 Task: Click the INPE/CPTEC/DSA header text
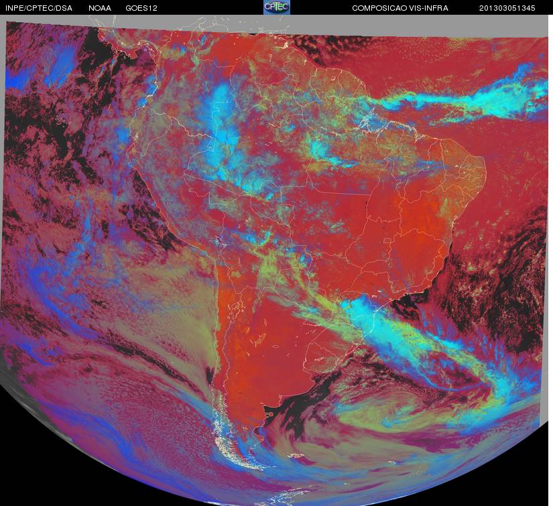pyautogui.click(x=39, y=8)
